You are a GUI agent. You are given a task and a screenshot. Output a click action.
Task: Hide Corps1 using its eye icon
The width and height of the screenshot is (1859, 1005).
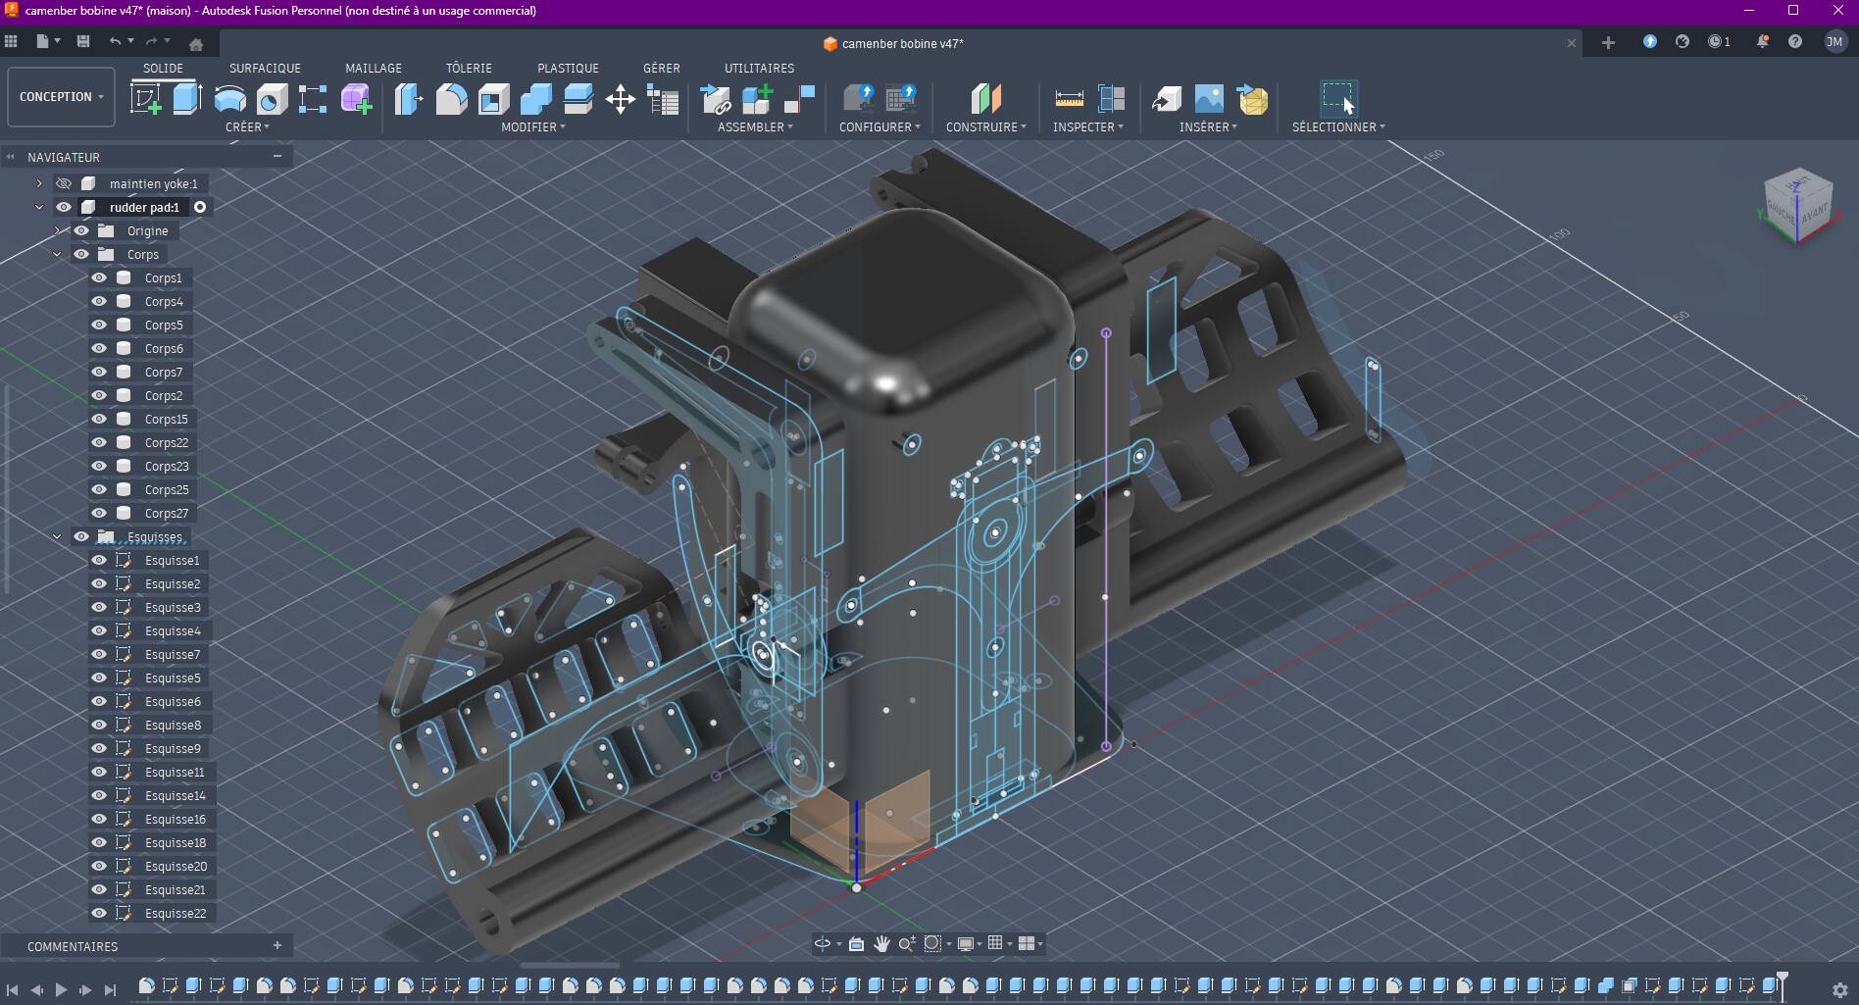tap(99, 277)
